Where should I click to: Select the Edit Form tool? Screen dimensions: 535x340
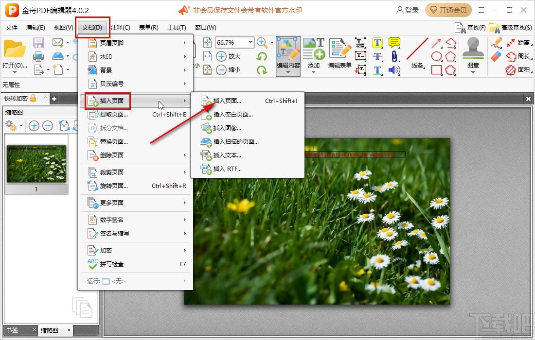pos(340,53)
